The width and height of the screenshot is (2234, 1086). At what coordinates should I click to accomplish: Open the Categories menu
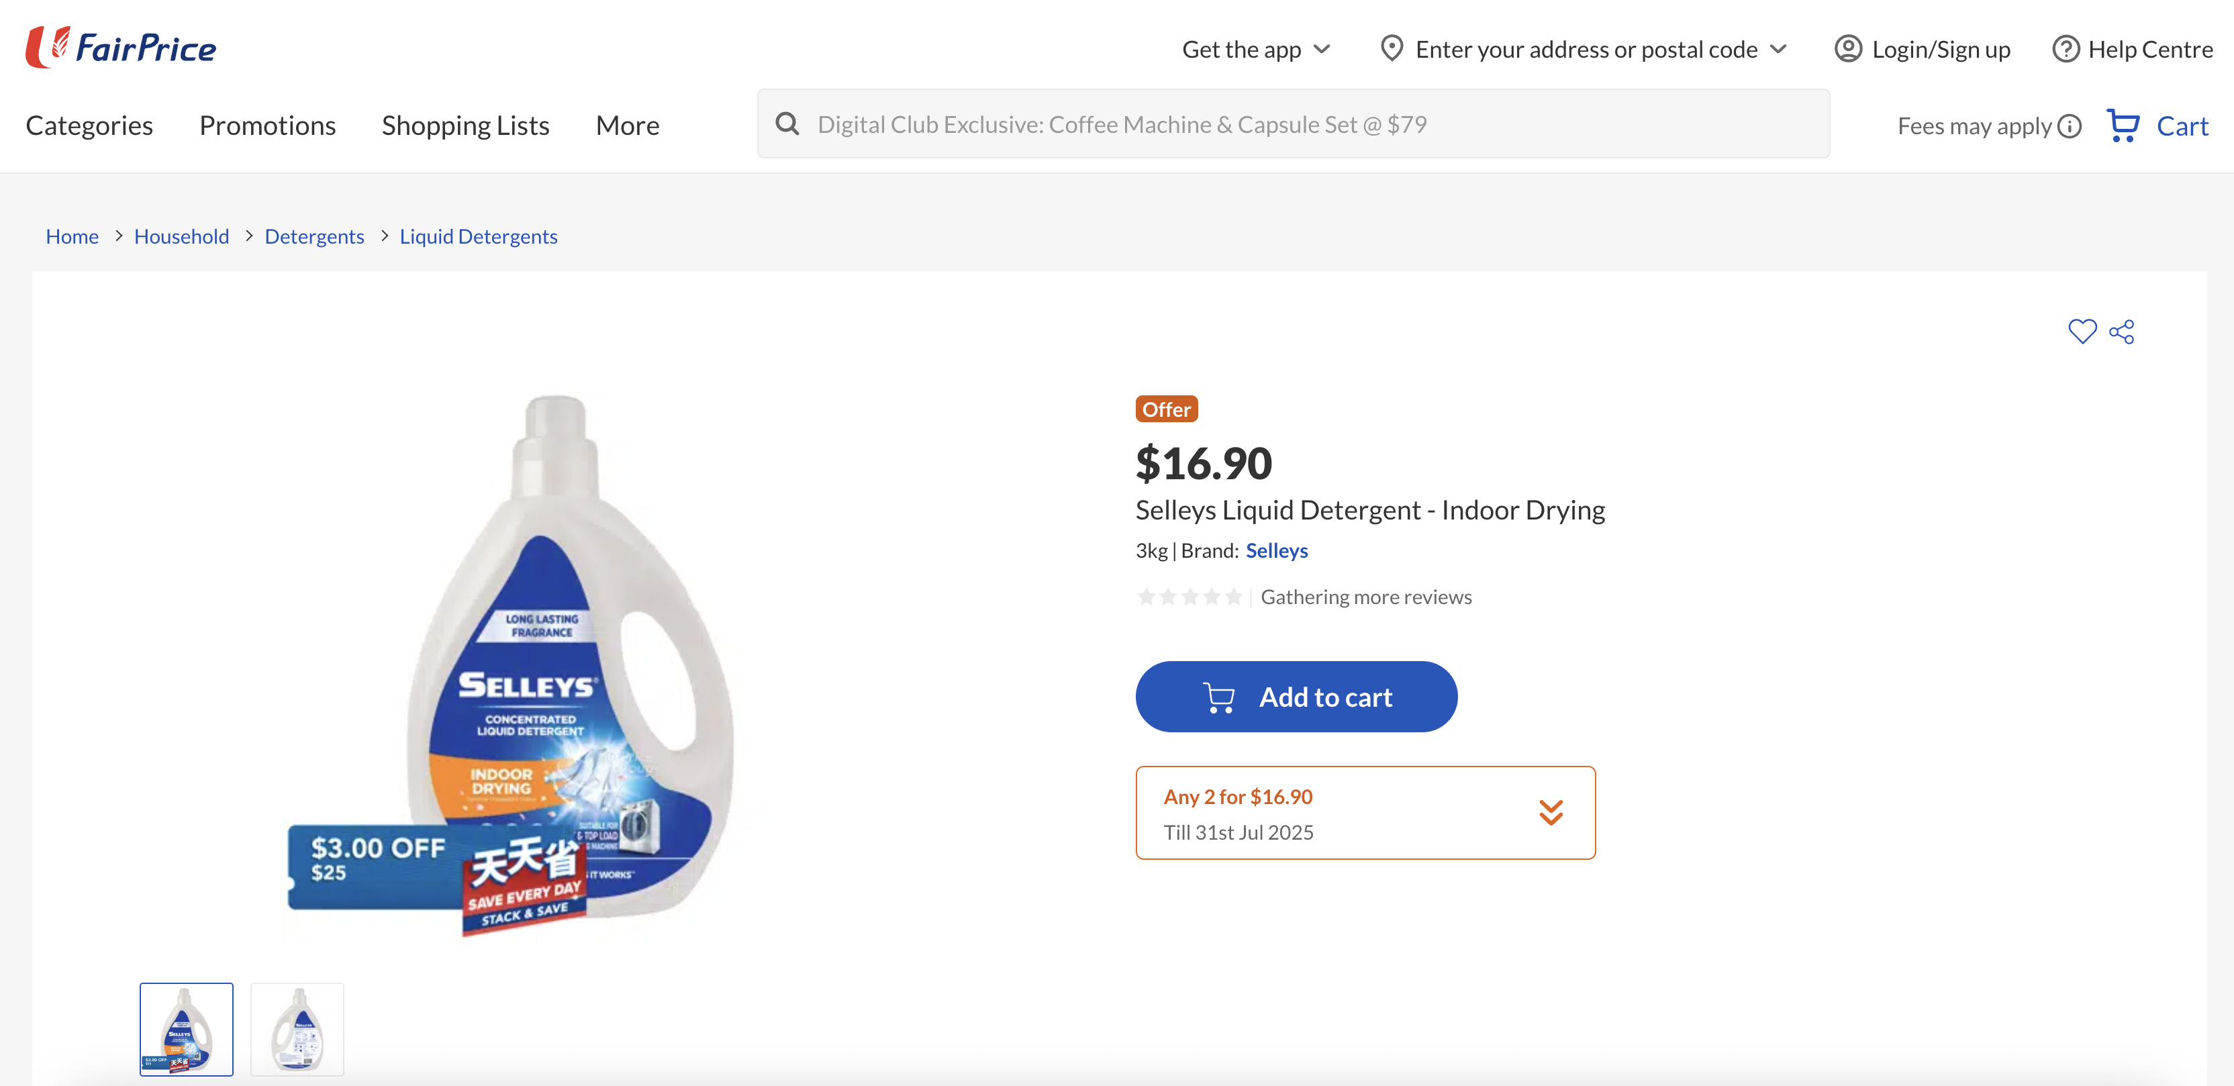(x=89, y=126)
